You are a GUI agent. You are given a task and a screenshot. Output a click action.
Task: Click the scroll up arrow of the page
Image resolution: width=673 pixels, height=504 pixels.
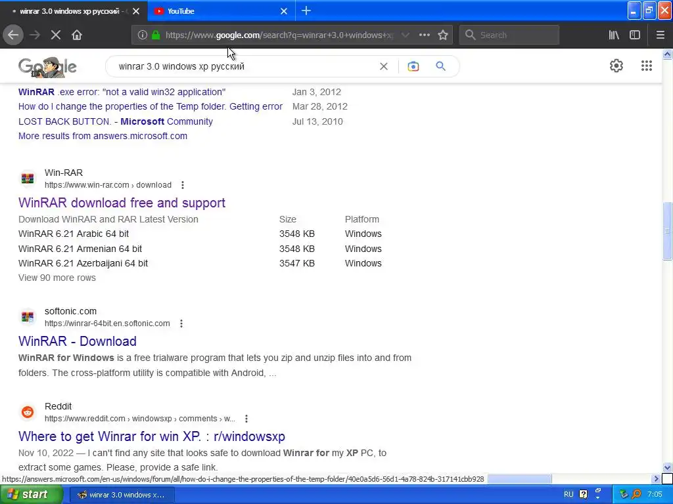tap(667, 54)
